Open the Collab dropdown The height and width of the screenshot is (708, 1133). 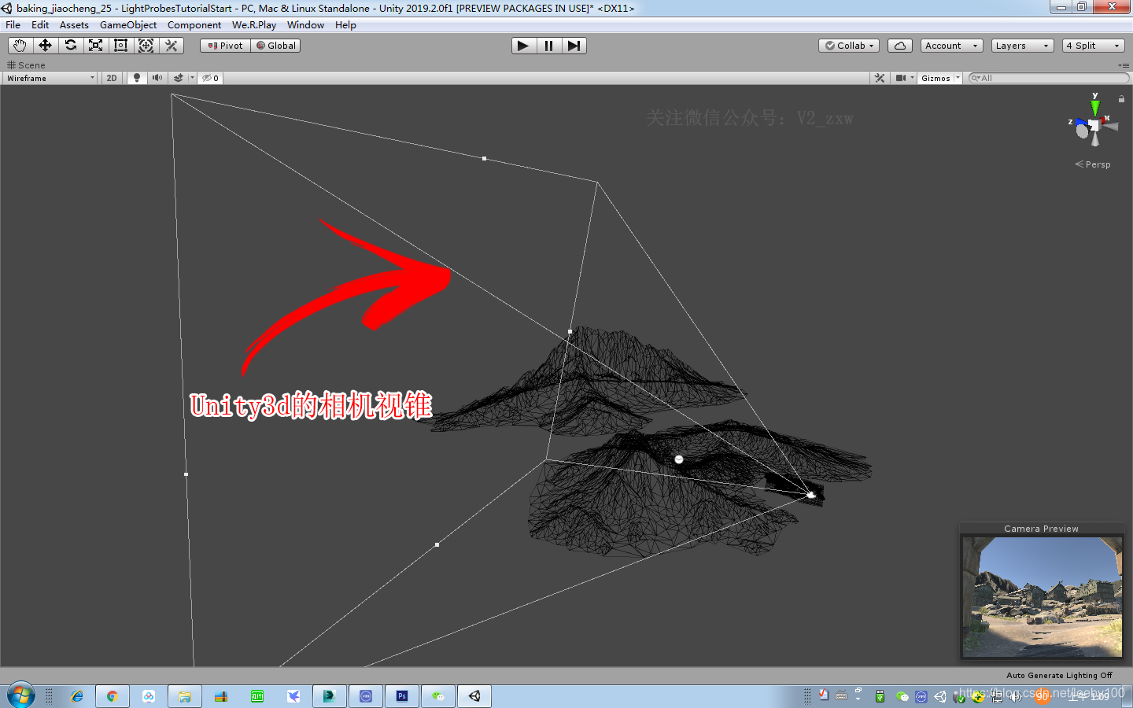tap(849, 46)
